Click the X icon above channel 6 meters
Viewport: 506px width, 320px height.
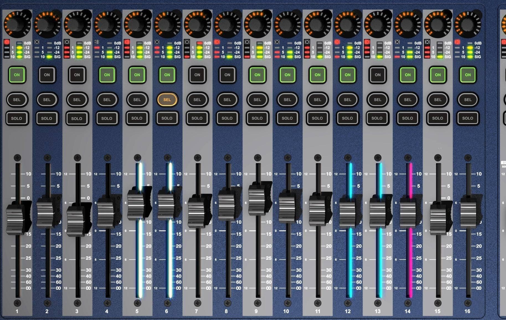coord(157,42)
